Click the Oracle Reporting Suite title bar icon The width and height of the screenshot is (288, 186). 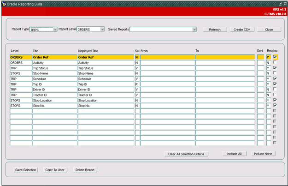point(4,4)
